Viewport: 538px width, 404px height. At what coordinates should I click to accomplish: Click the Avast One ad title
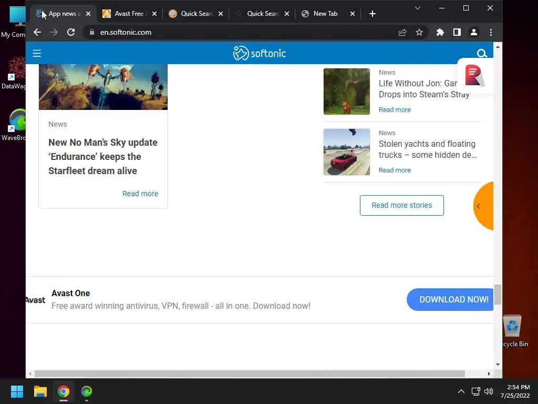coord(71,293)
